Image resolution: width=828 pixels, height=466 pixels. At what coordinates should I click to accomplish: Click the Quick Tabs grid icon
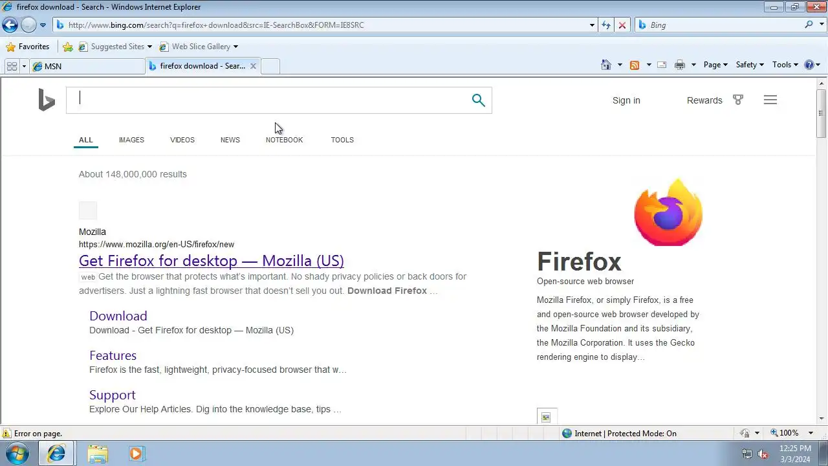tap(12, 66)
